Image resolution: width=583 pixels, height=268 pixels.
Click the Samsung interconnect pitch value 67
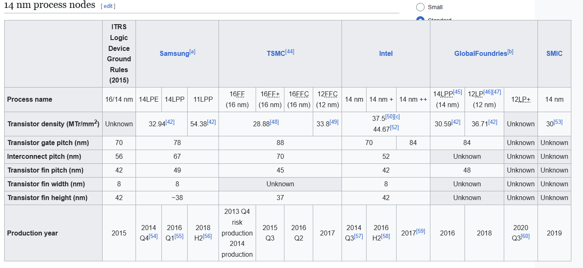(x=177, y=157)
